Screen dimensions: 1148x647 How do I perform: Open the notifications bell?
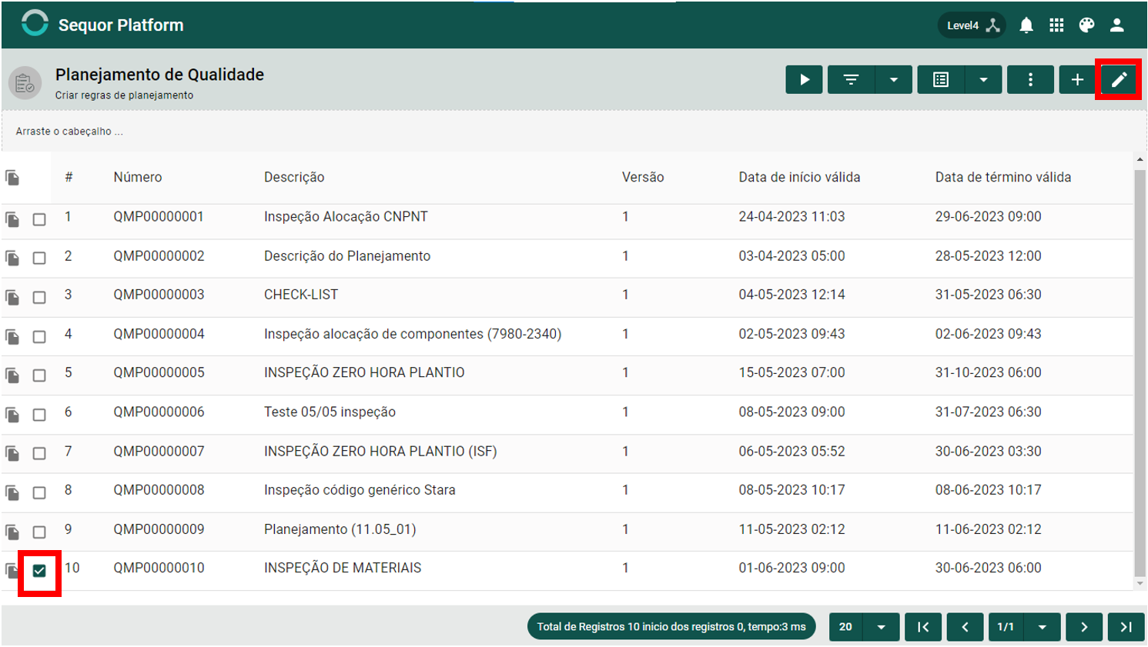point(1026,25)
